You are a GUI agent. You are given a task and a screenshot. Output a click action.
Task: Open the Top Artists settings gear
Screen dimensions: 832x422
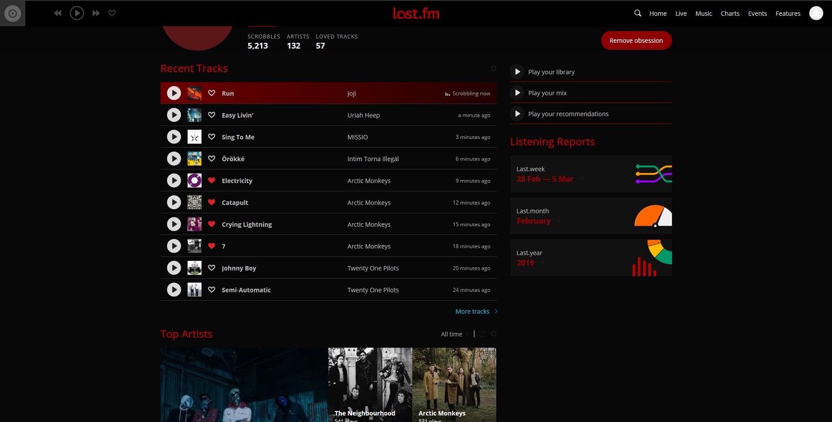[493, 333]
